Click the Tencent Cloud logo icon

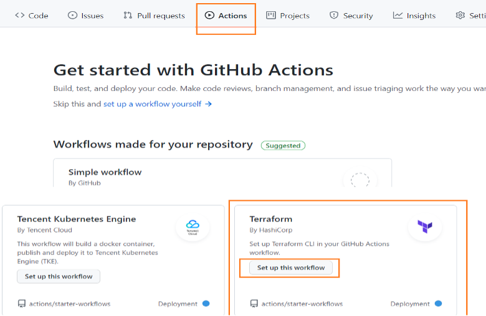pyautogui.click(x=193, y=228)
